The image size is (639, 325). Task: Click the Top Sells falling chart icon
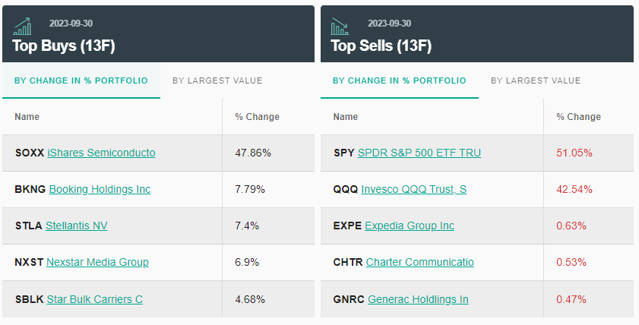pyautogui.click(x=340, y=27)
